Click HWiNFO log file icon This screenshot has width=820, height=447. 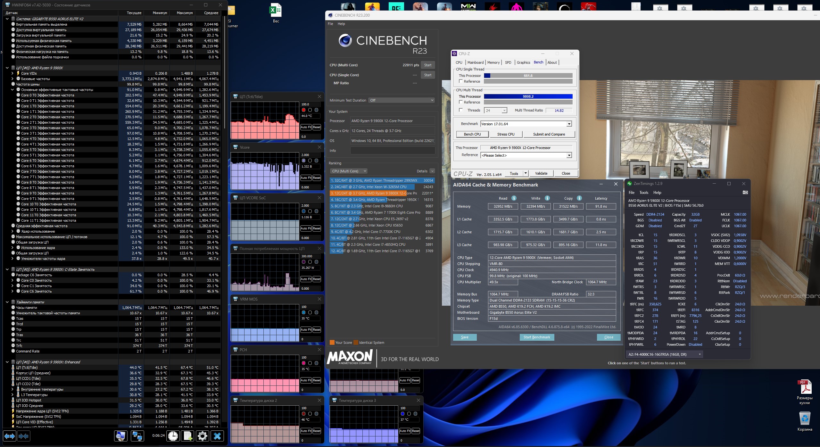[188, 436]
